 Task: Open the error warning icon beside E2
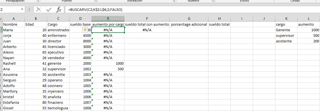[x=85, y=30]
